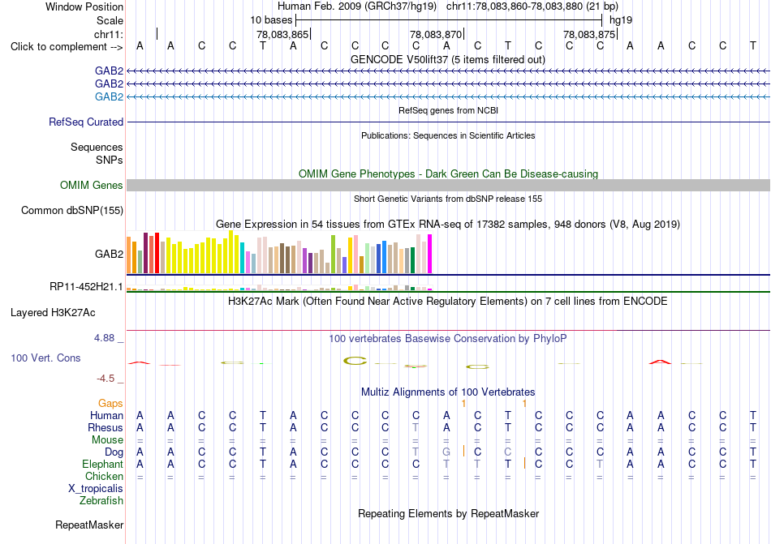Click the OMIM Gene Phenotypes track title
This screenshot has height=544, width=771.
point(448,173)
